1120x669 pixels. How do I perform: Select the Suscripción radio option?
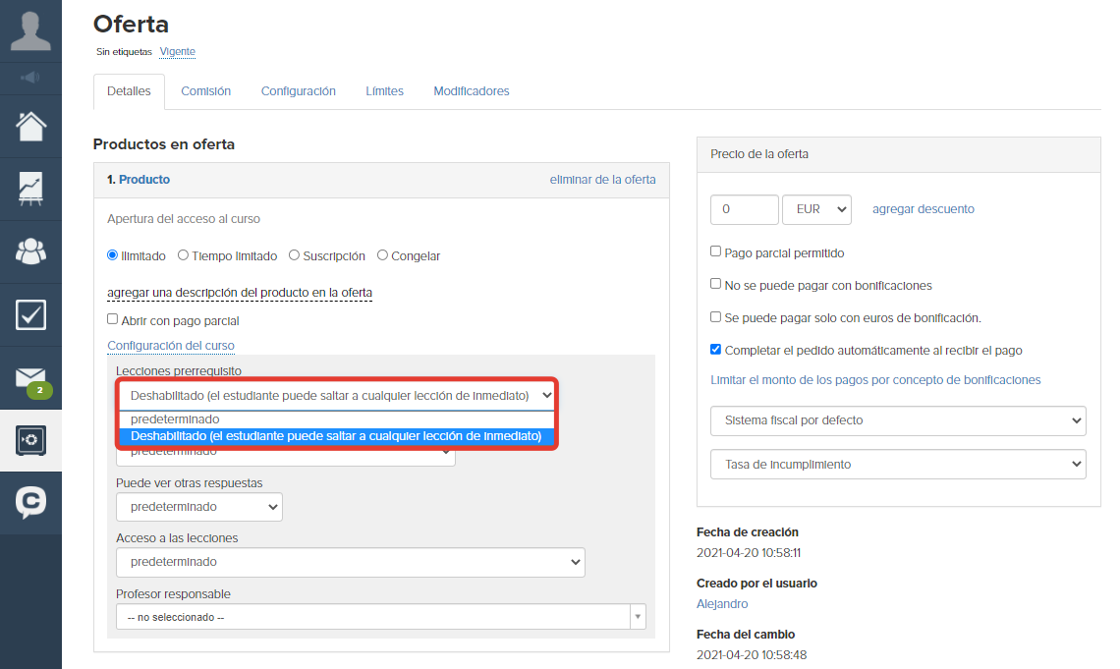(x=294, y=254)
